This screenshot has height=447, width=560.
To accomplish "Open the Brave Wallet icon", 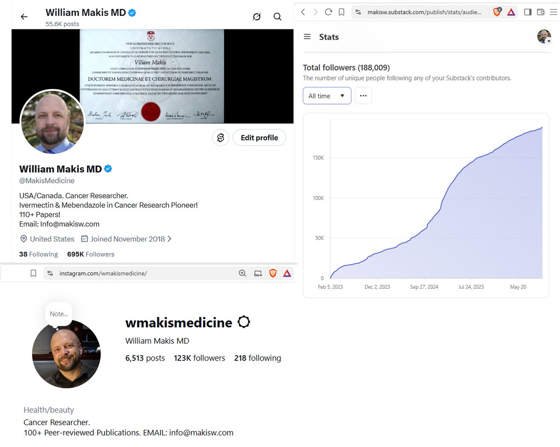I will (541, 12).
